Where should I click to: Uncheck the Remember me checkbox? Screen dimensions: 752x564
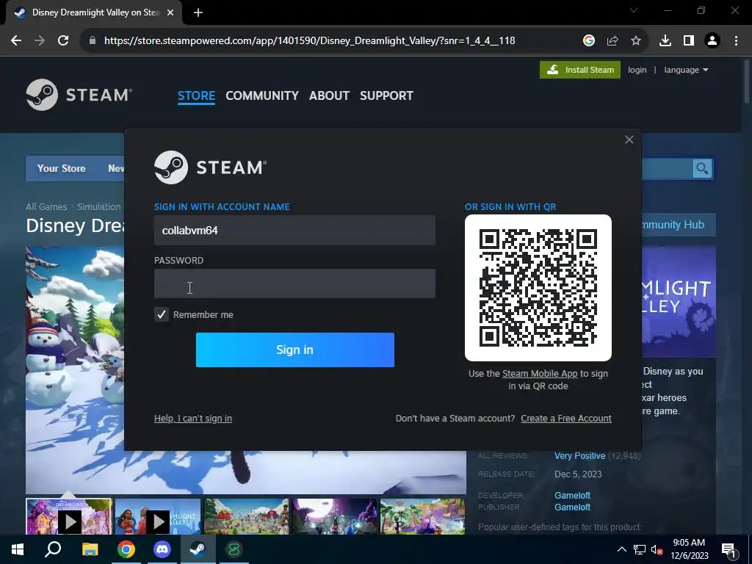pos(162,314)
